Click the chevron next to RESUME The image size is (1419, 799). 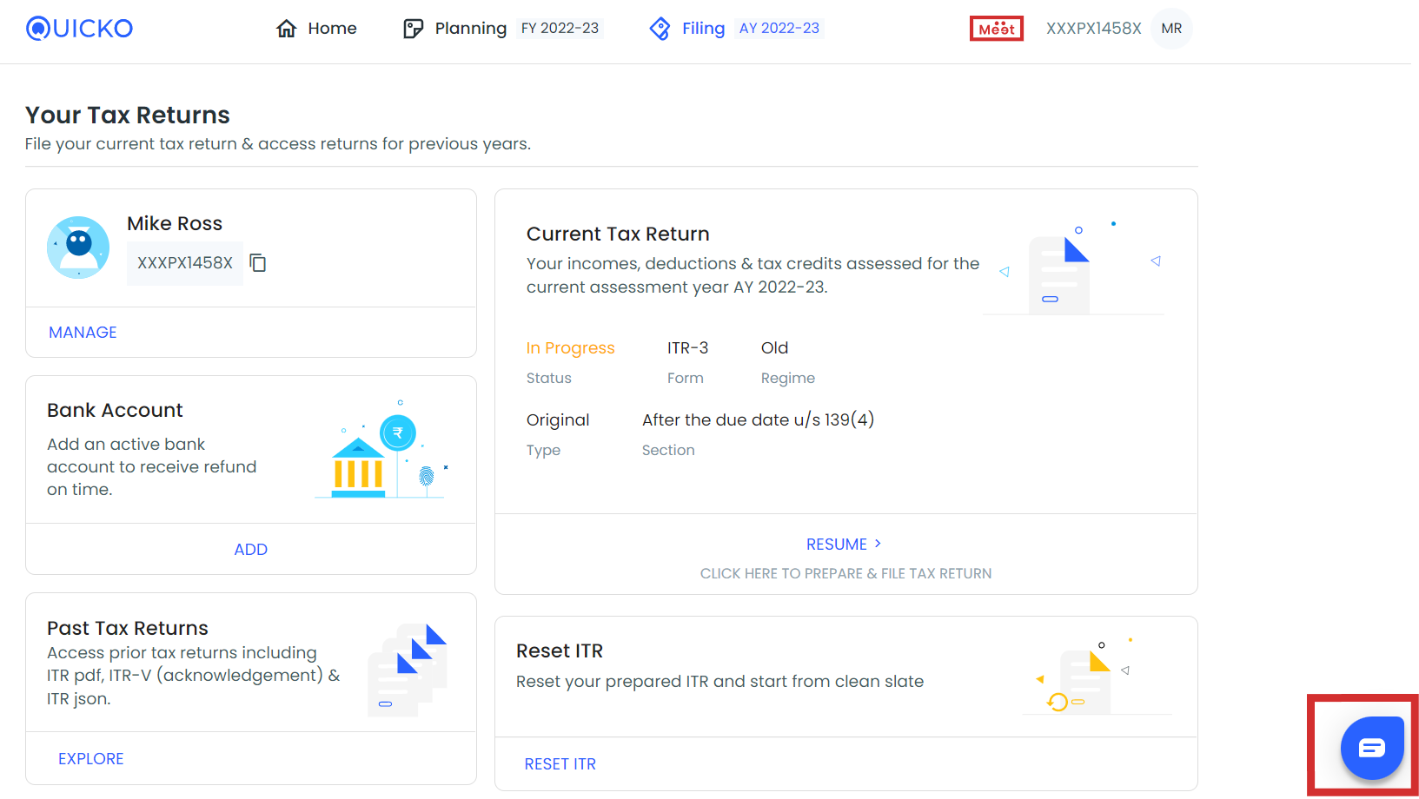point(878,544)
